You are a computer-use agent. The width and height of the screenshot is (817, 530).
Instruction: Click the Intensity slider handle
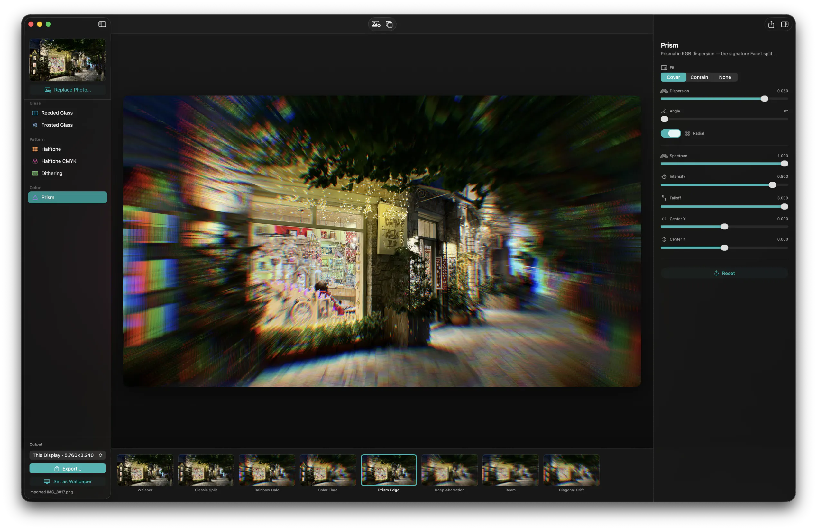(x=772, y=185)
